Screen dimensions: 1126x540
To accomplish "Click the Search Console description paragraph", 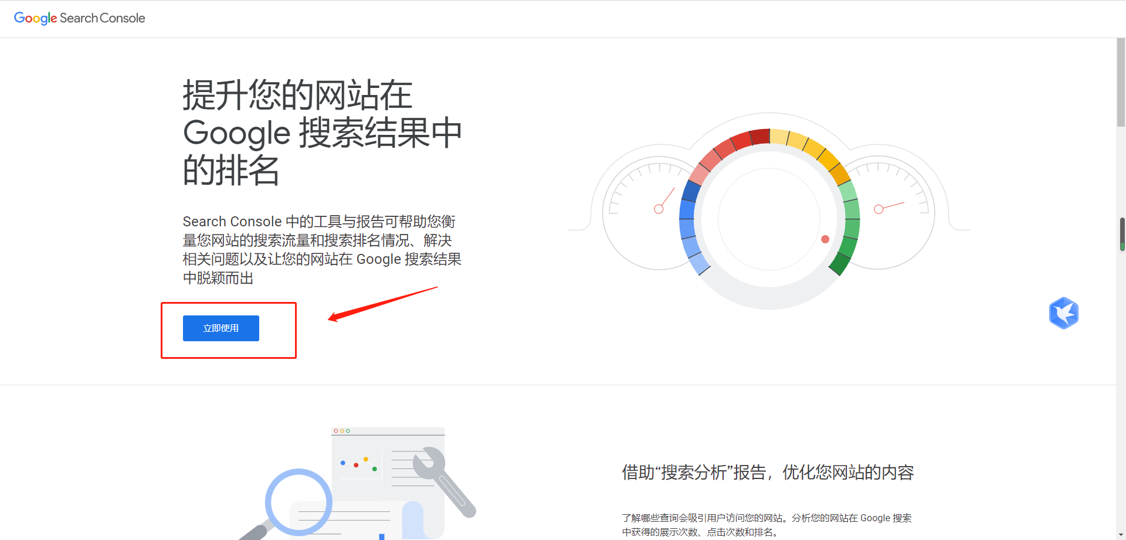I will click(321, 249).
